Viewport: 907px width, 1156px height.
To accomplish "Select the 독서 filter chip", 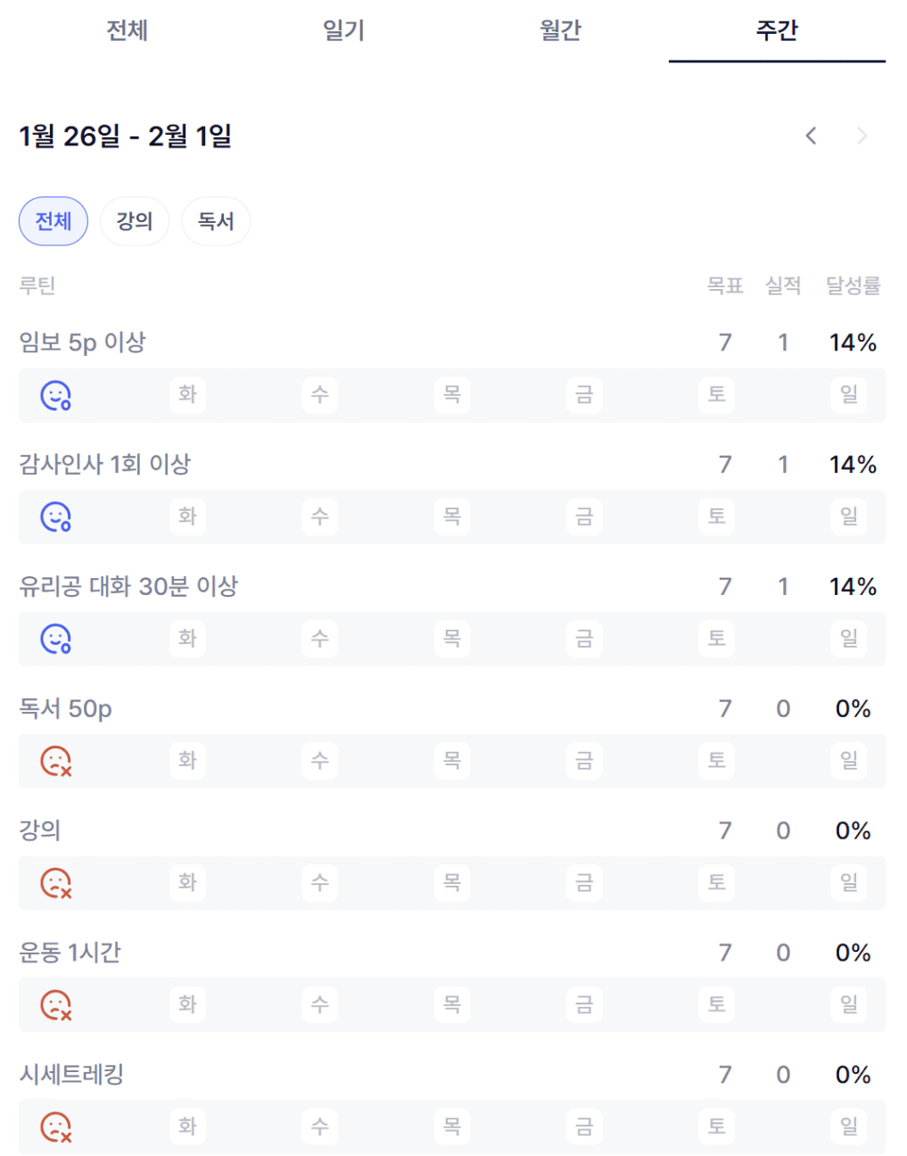I will (x=216, y=221).
